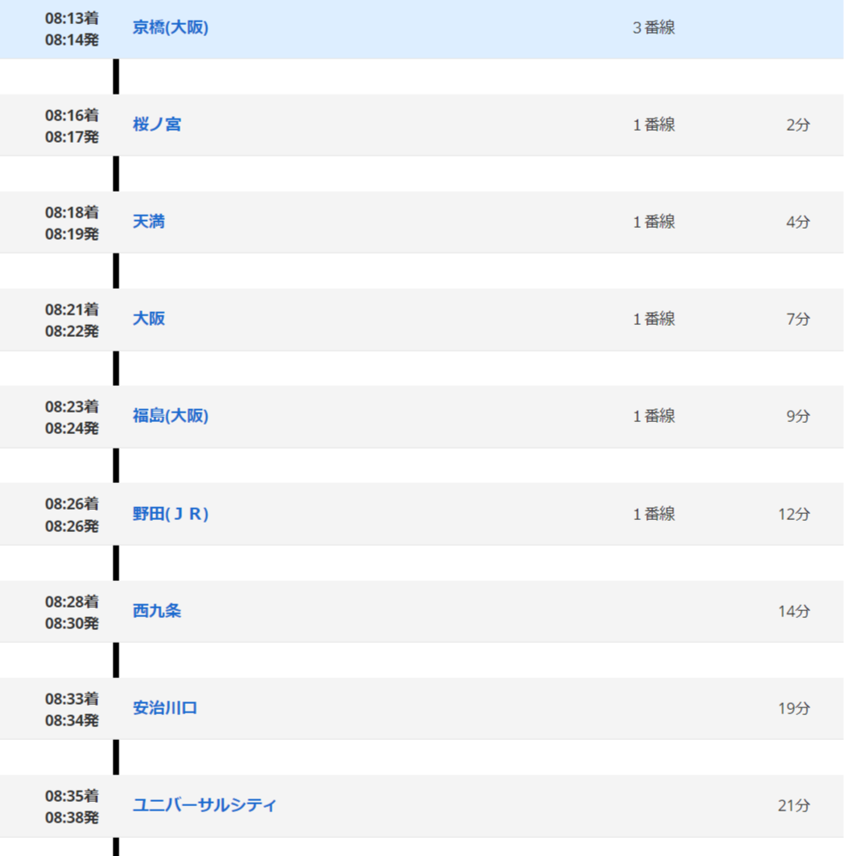Click the 3番線 platform label for 京橋

(653, 28)
